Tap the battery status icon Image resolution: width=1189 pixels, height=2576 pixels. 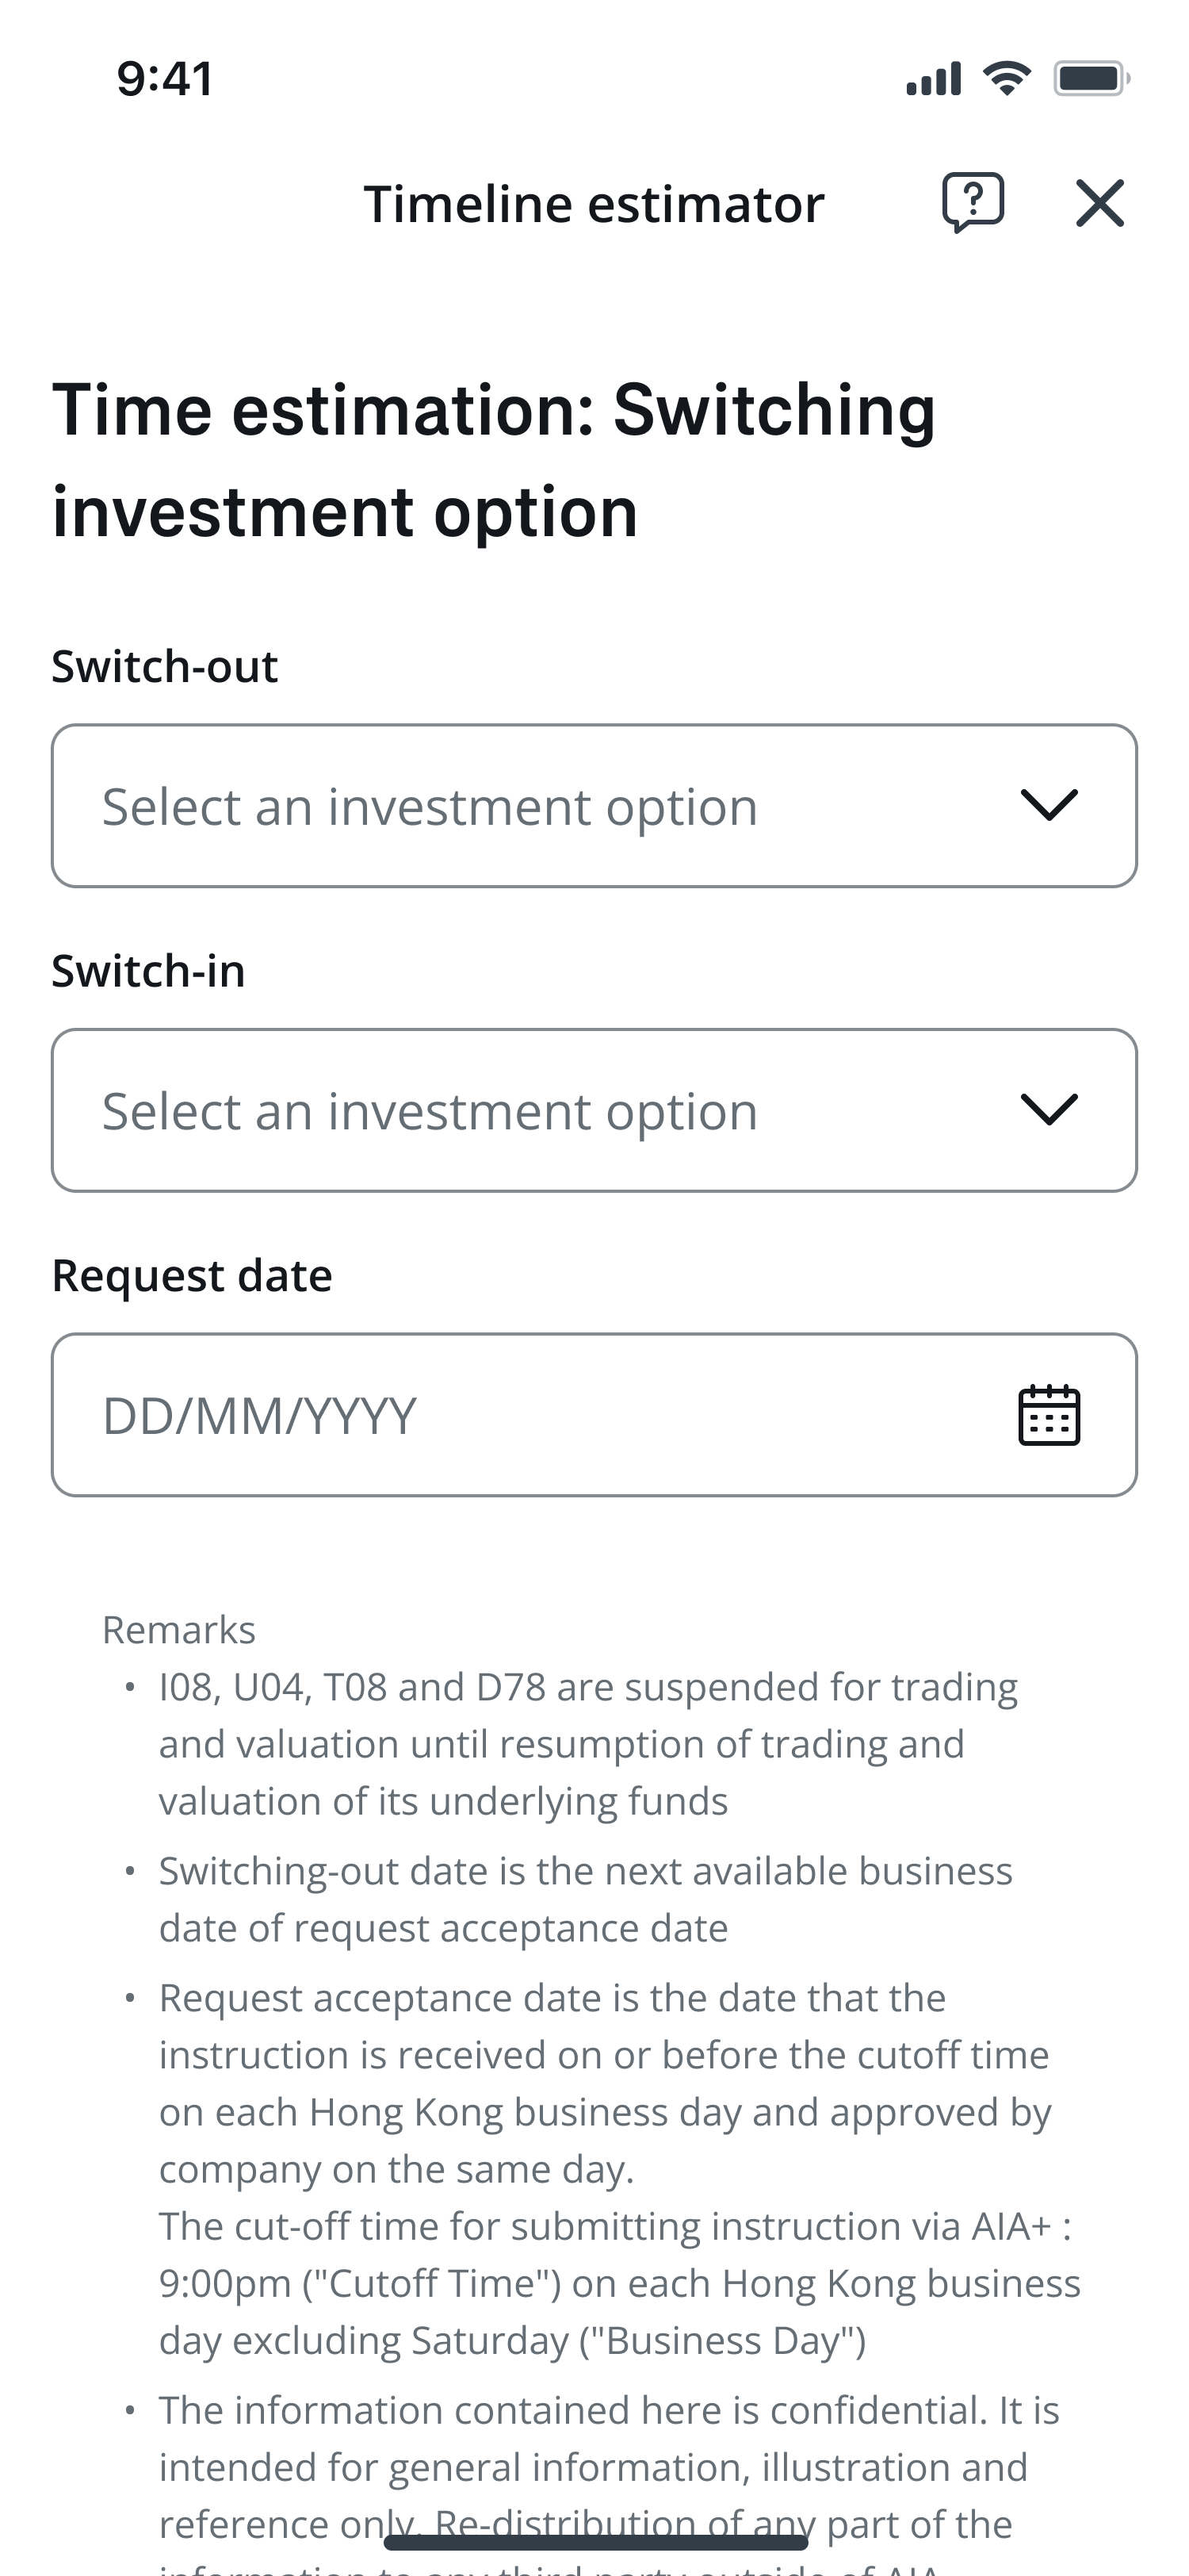1091,78
